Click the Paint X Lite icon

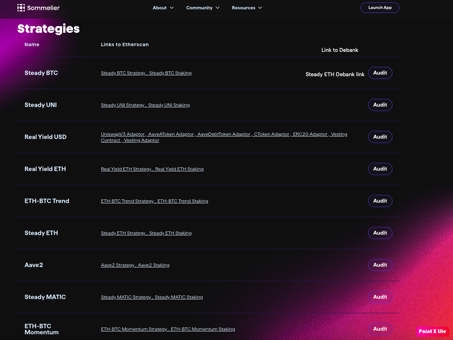point(433,331)
